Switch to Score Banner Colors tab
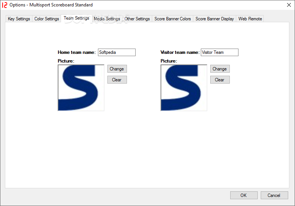 point(173,19)
